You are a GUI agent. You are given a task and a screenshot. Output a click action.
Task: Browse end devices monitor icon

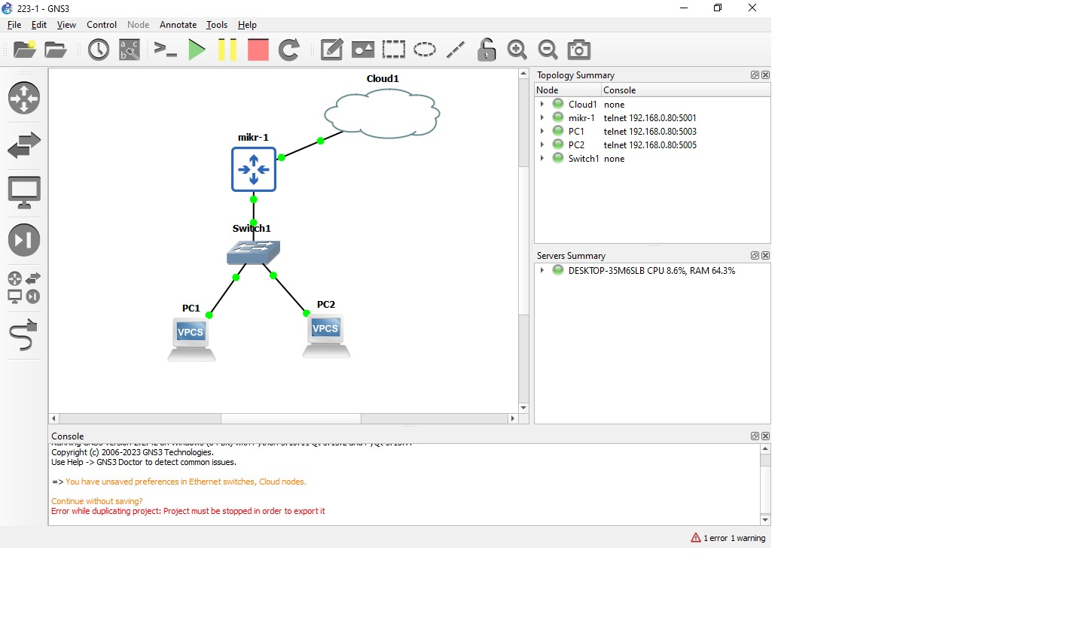24,193
